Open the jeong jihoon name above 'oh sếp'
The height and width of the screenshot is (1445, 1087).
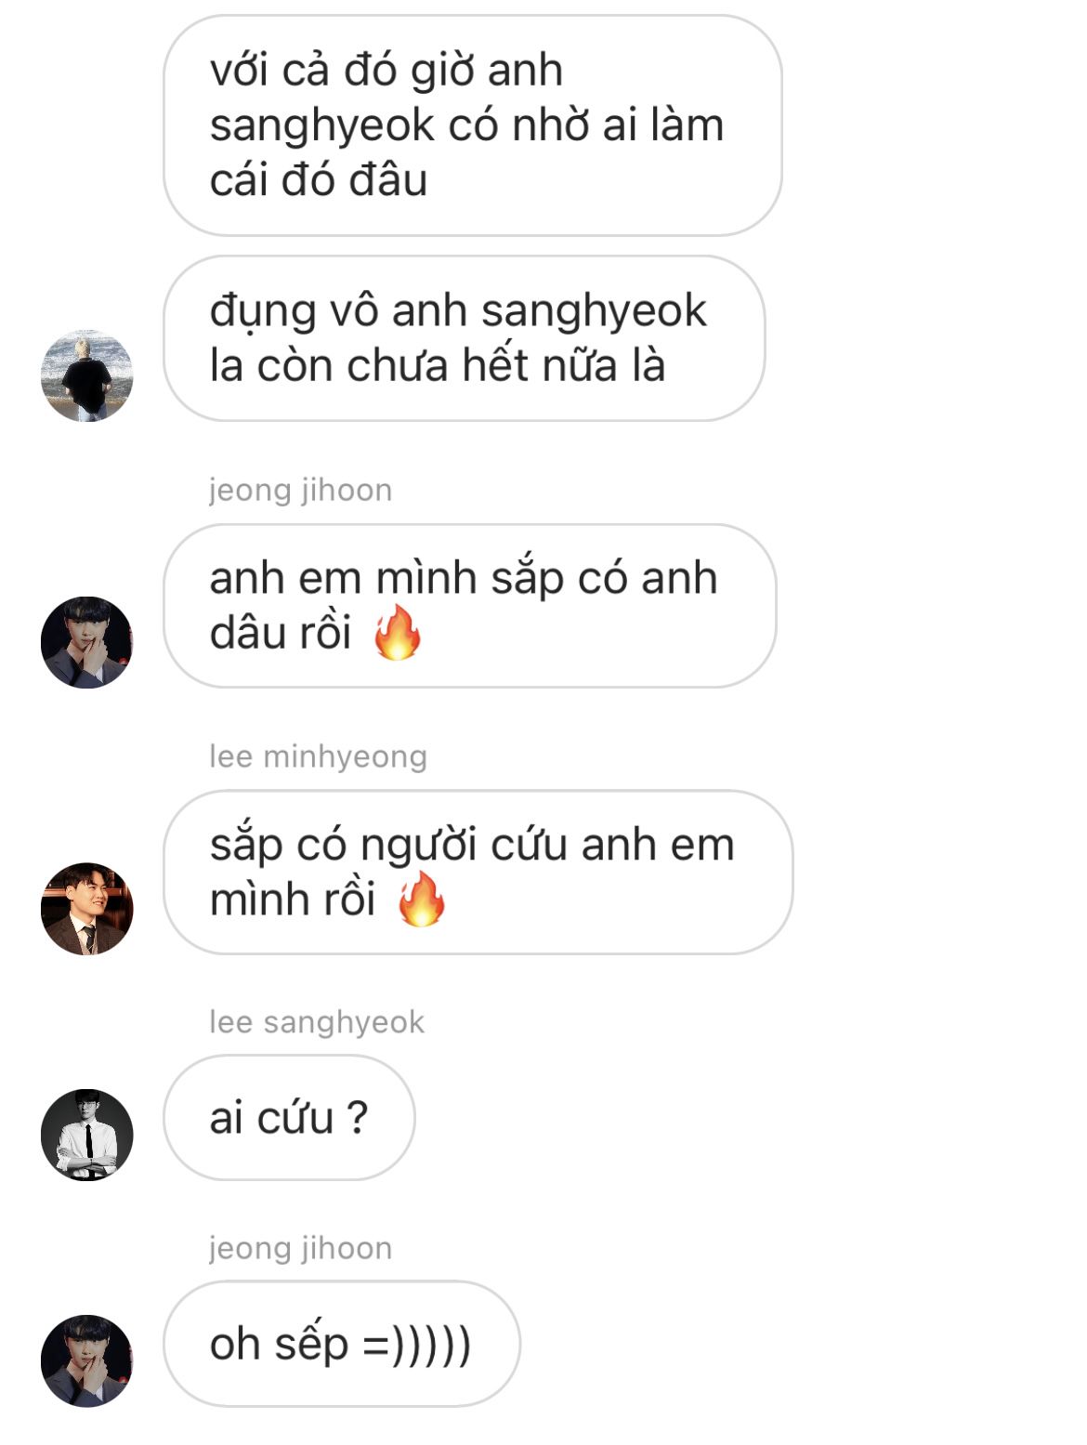pyautogui.click(x=301, y=1248)
